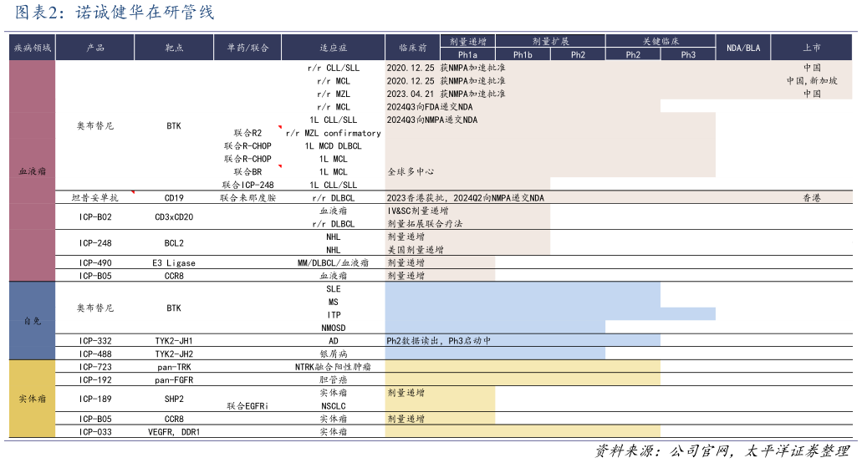Viewport: 862px width, 463px height.
Task: Select the ICP-490 product cell
Action: coord(95,262)
